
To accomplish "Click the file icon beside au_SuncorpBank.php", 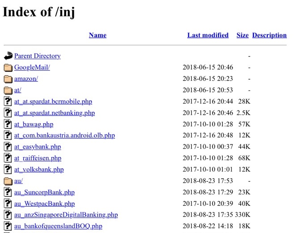I will 8,192.
